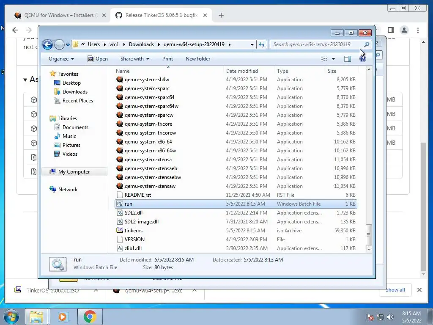Viewport: 433px width, 325px height.
Task: Open Documents library
Action: click(75, 127)
